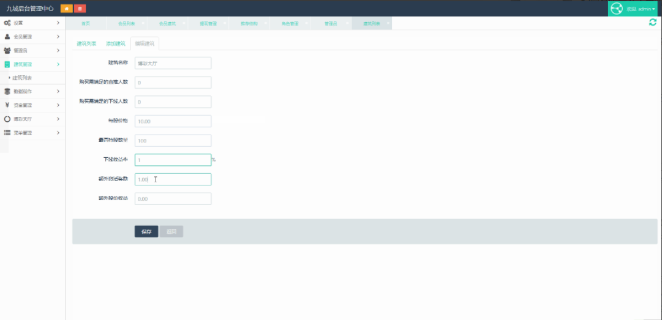
Task: Click the orange home button in header
Action: coord(66,9)
